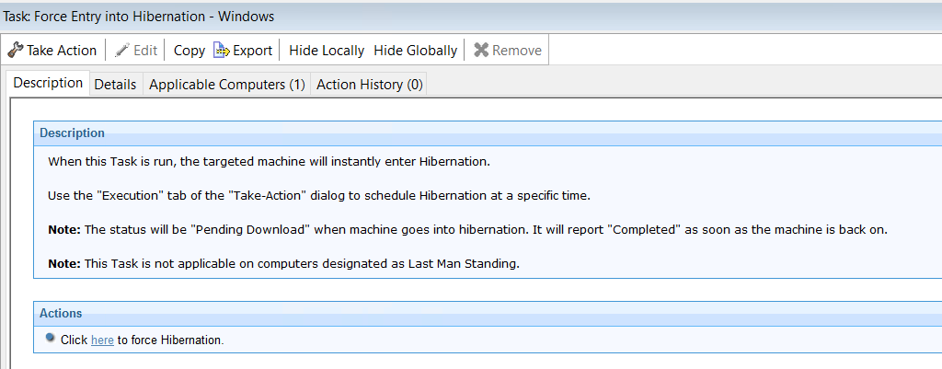Screen dimensions: 942x369
Task: Click the Edit pencil icon
Action: point(121,51)
